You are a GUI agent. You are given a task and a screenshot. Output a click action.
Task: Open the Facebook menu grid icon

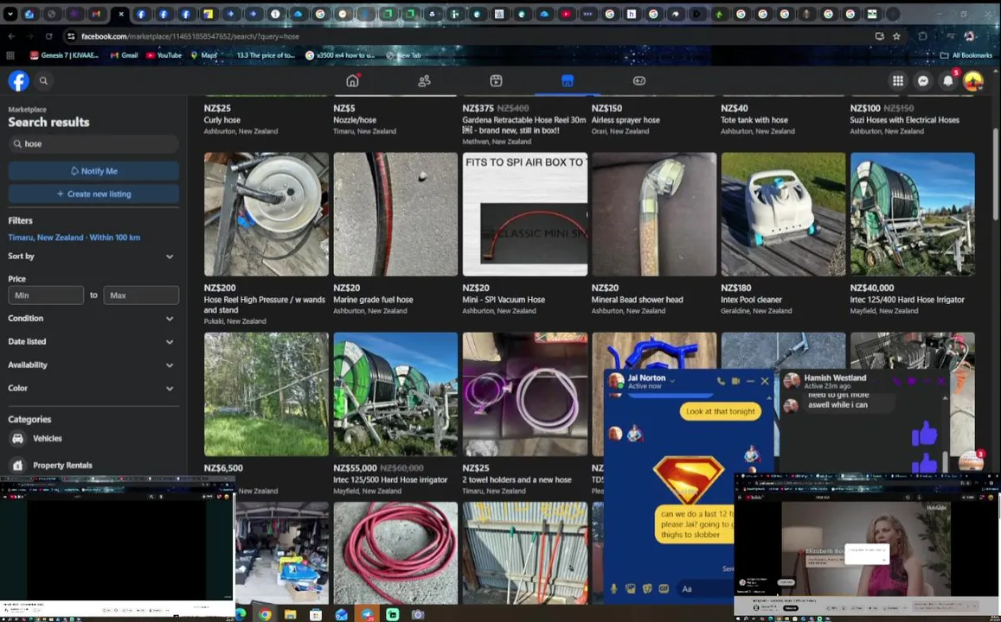coord(897,81)
